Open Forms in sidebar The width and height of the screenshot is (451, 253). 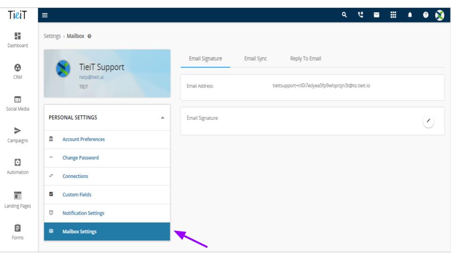[17, 232]
